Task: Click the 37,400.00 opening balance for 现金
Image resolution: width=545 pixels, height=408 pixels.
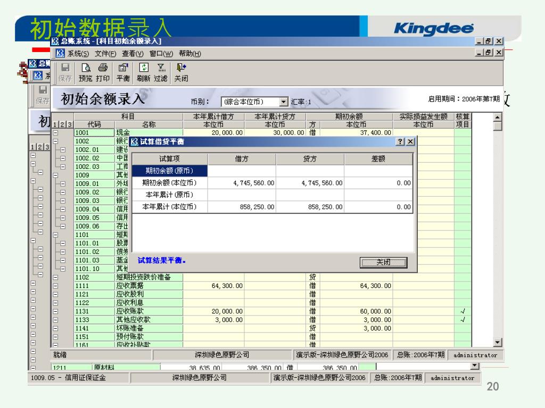Action: (356, 132)
